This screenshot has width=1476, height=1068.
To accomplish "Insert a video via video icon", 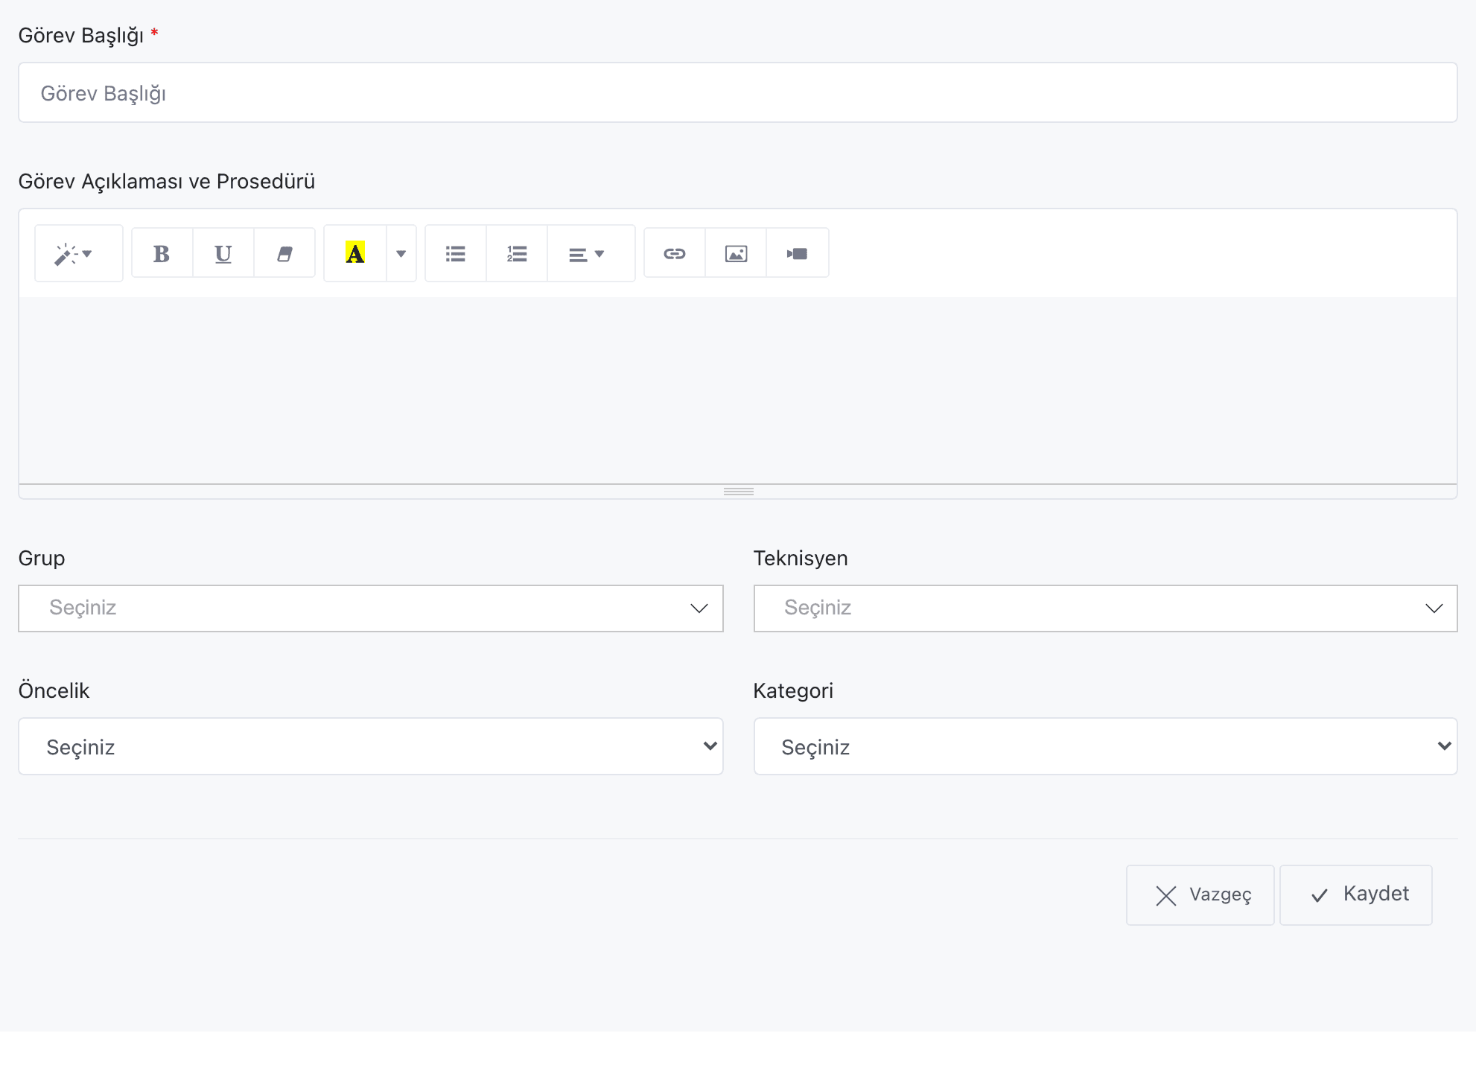I will click(798, 253).
